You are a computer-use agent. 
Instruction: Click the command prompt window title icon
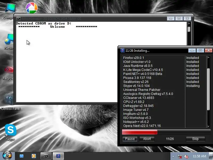(18, 19)
